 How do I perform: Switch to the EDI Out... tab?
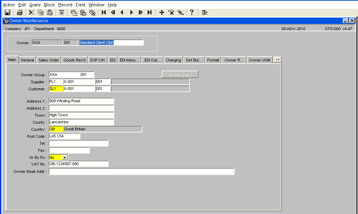tap(152, 60)
